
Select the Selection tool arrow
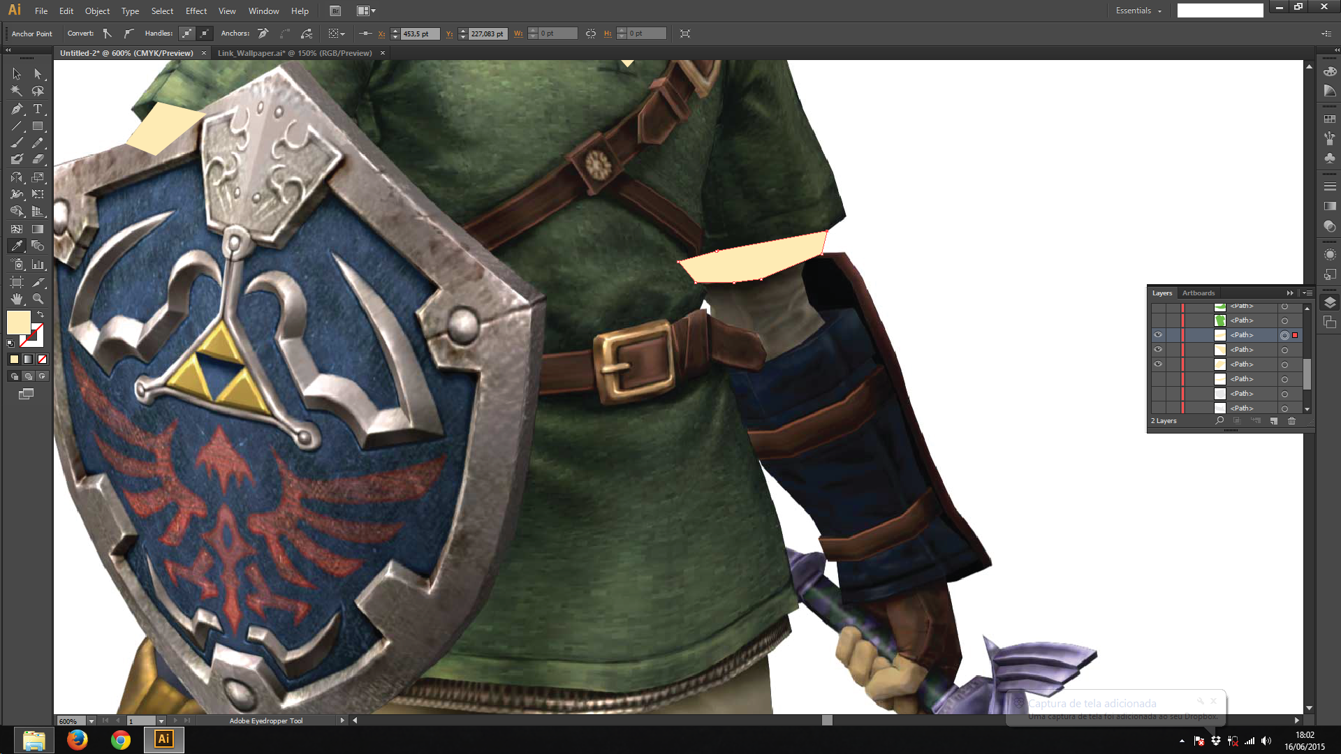17,74
